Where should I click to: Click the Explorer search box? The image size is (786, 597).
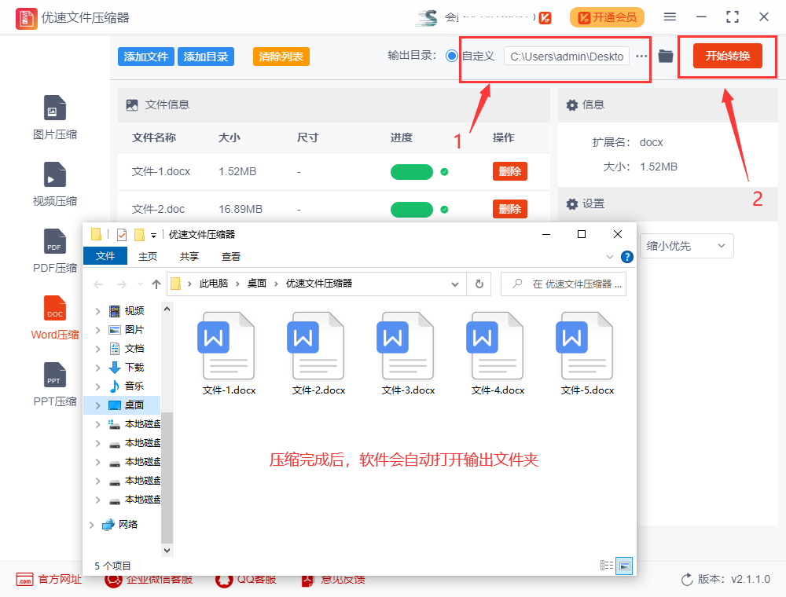point(564,284)
